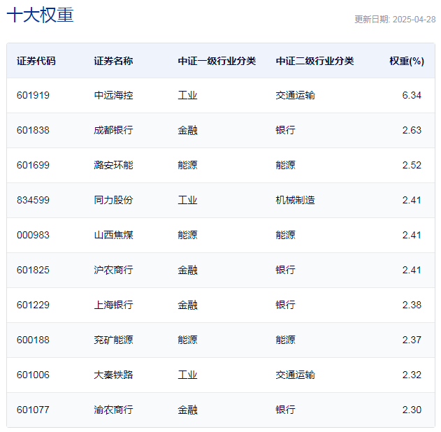Click weight value 2.63
441x432 pixels.
412,130
